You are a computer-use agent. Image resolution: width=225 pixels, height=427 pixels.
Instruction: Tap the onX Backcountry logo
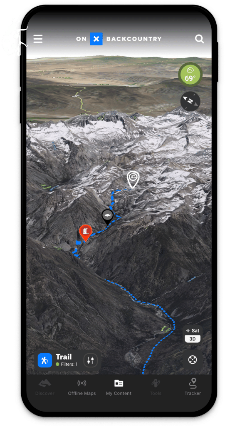coord(119,39)
